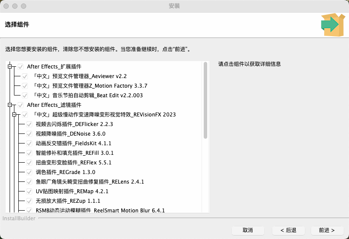Toggle checkbox for Z_Motion Factory 3.3.7
349x239 pixels.
[x=25, y=86]
